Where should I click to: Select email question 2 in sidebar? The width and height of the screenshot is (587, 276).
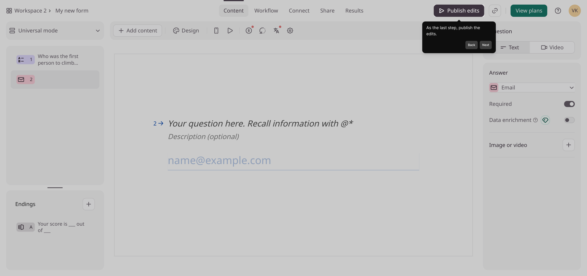pos(55,79)
